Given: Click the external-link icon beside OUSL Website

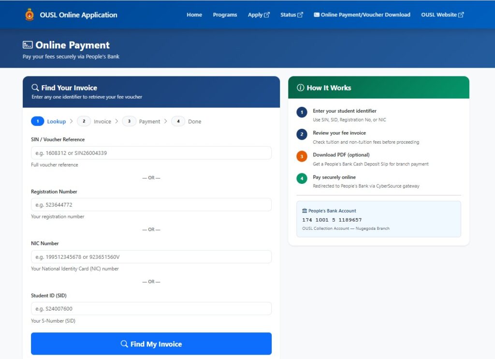Looking at the screenshot, I should pos(461,15).
